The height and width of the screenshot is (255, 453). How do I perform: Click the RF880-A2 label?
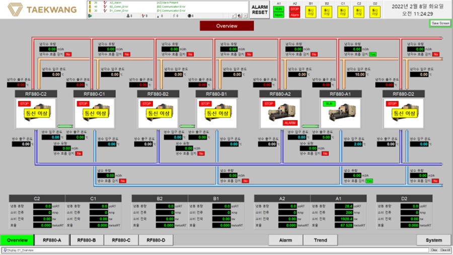(280, 94)
